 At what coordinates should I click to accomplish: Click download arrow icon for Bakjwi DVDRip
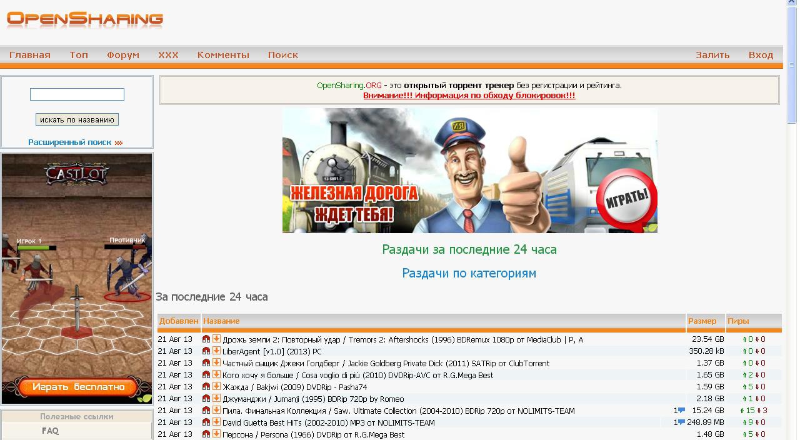(x=216, y=386)
